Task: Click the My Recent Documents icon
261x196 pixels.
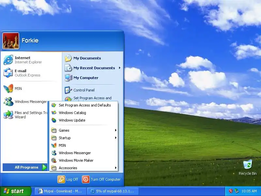Action: click(68, 68)
